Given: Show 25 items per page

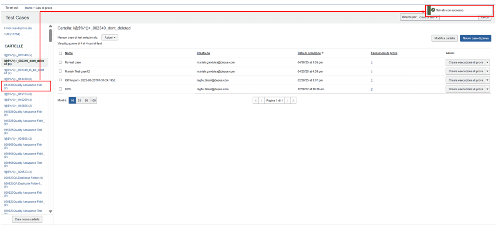Looking at the screenshot, I should coord(79,101).
